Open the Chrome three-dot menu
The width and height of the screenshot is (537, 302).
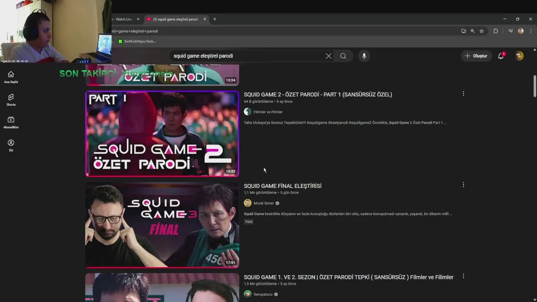[531, 31]
